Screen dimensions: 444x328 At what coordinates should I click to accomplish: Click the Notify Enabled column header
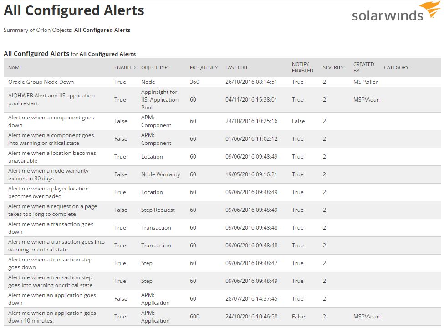click(302, 67)
